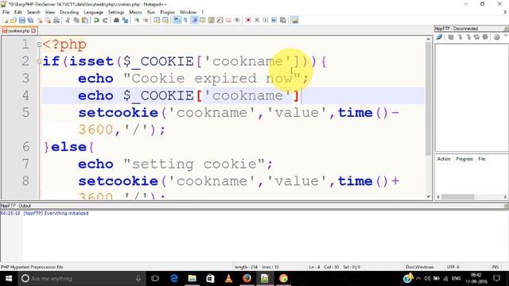509x286 pixels.
Task: Open the Encoding menu
Action: click(x=69, y=12)
